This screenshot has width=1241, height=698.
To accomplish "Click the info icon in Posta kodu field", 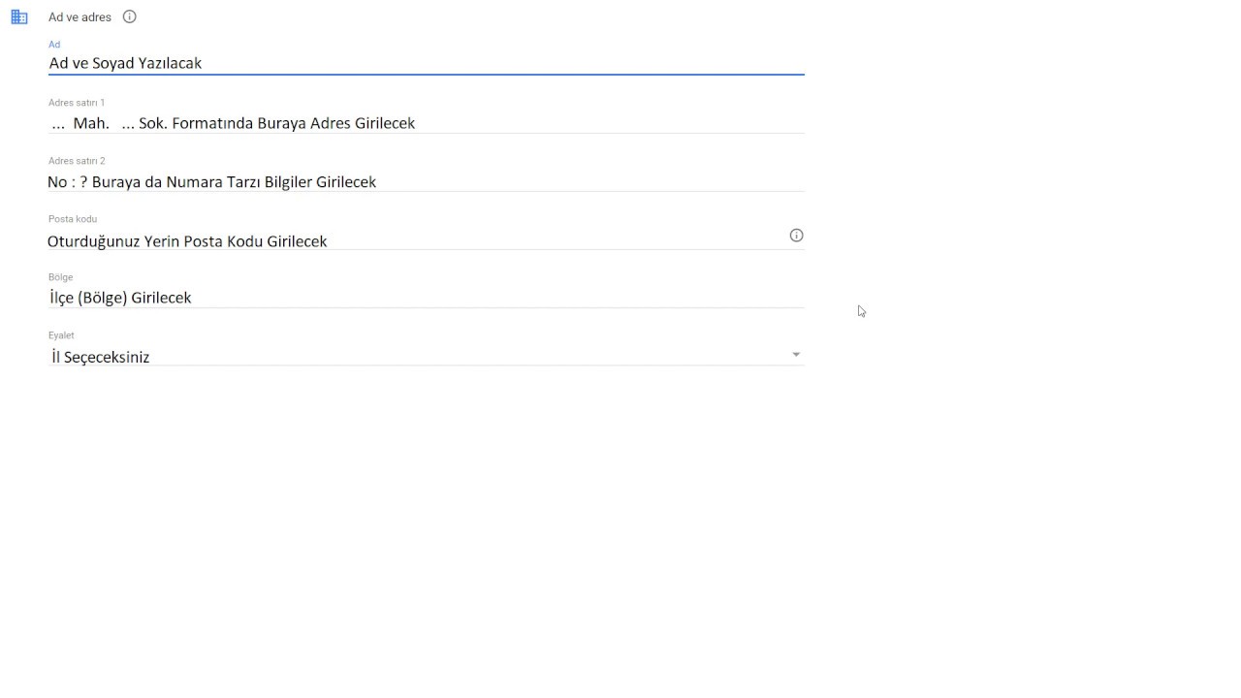I will (x=796, y=236).
